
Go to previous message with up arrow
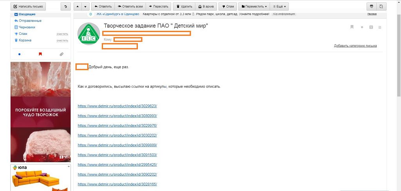pos(78,6)
